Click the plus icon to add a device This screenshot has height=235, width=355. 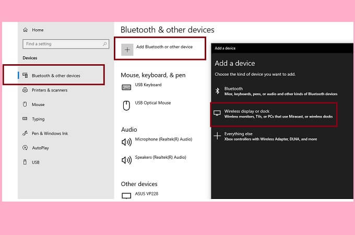[127, 49]
